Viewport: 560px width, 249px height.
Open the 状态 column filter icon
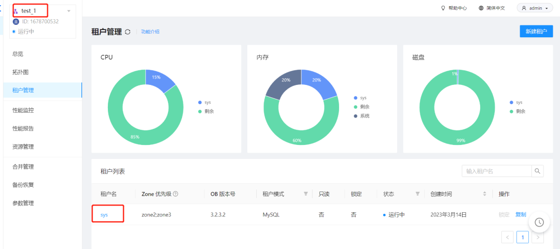coord(417,194)
